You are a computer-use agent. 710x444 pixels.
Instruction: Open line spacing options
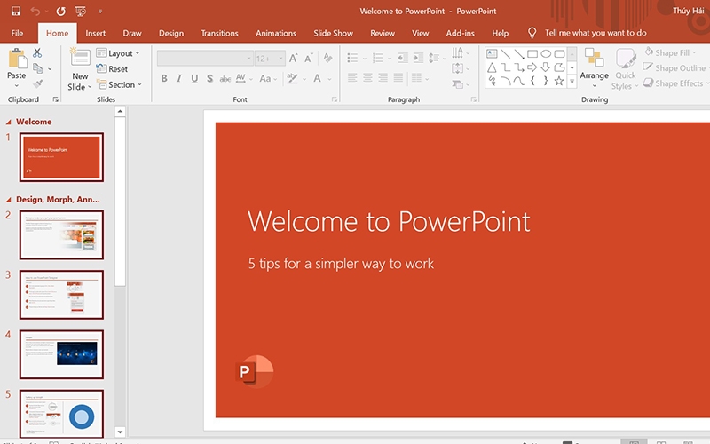(435, 58)
